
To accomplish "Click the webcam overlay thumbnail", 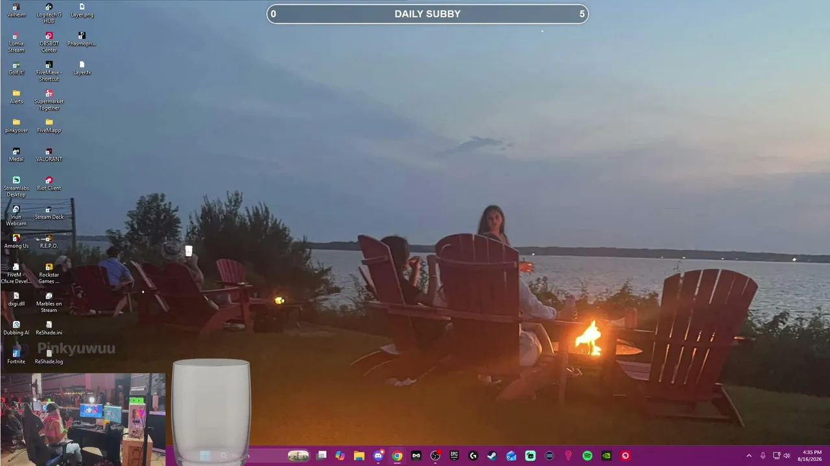I will point(83,419).
